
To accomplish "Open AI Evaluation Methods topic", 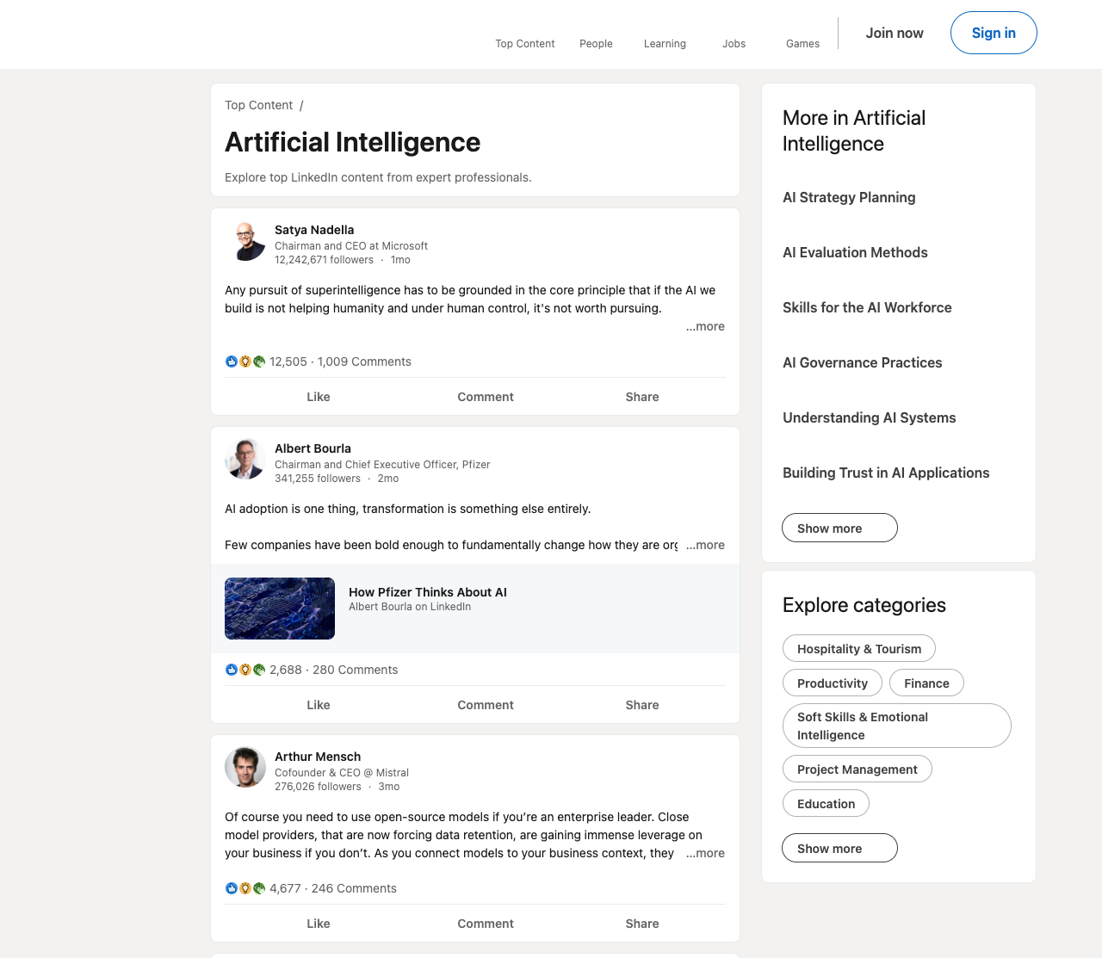I will (855, 252).
